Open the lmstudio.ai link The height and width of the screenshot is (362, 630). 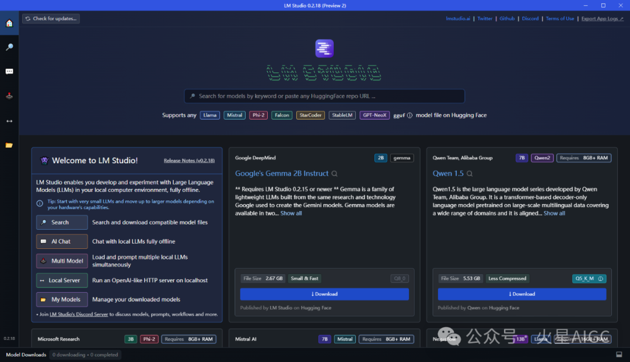pyautogui.click(x=458, y=19)
